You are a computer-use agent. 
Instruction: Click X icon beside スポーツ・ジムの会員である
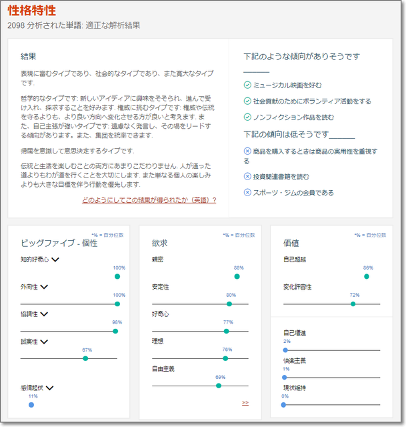pos(247,193)
